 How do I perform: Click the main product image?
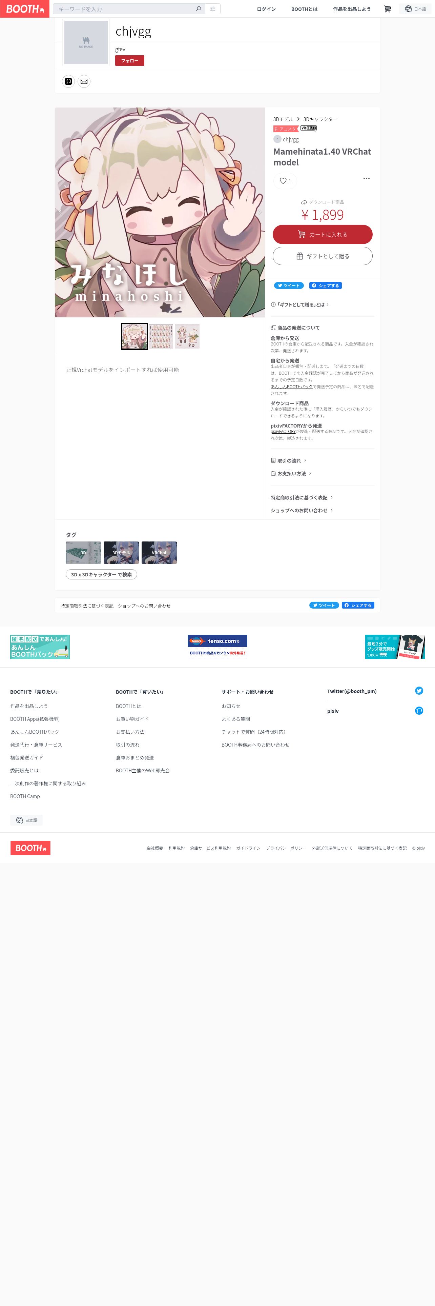point(160,213)
